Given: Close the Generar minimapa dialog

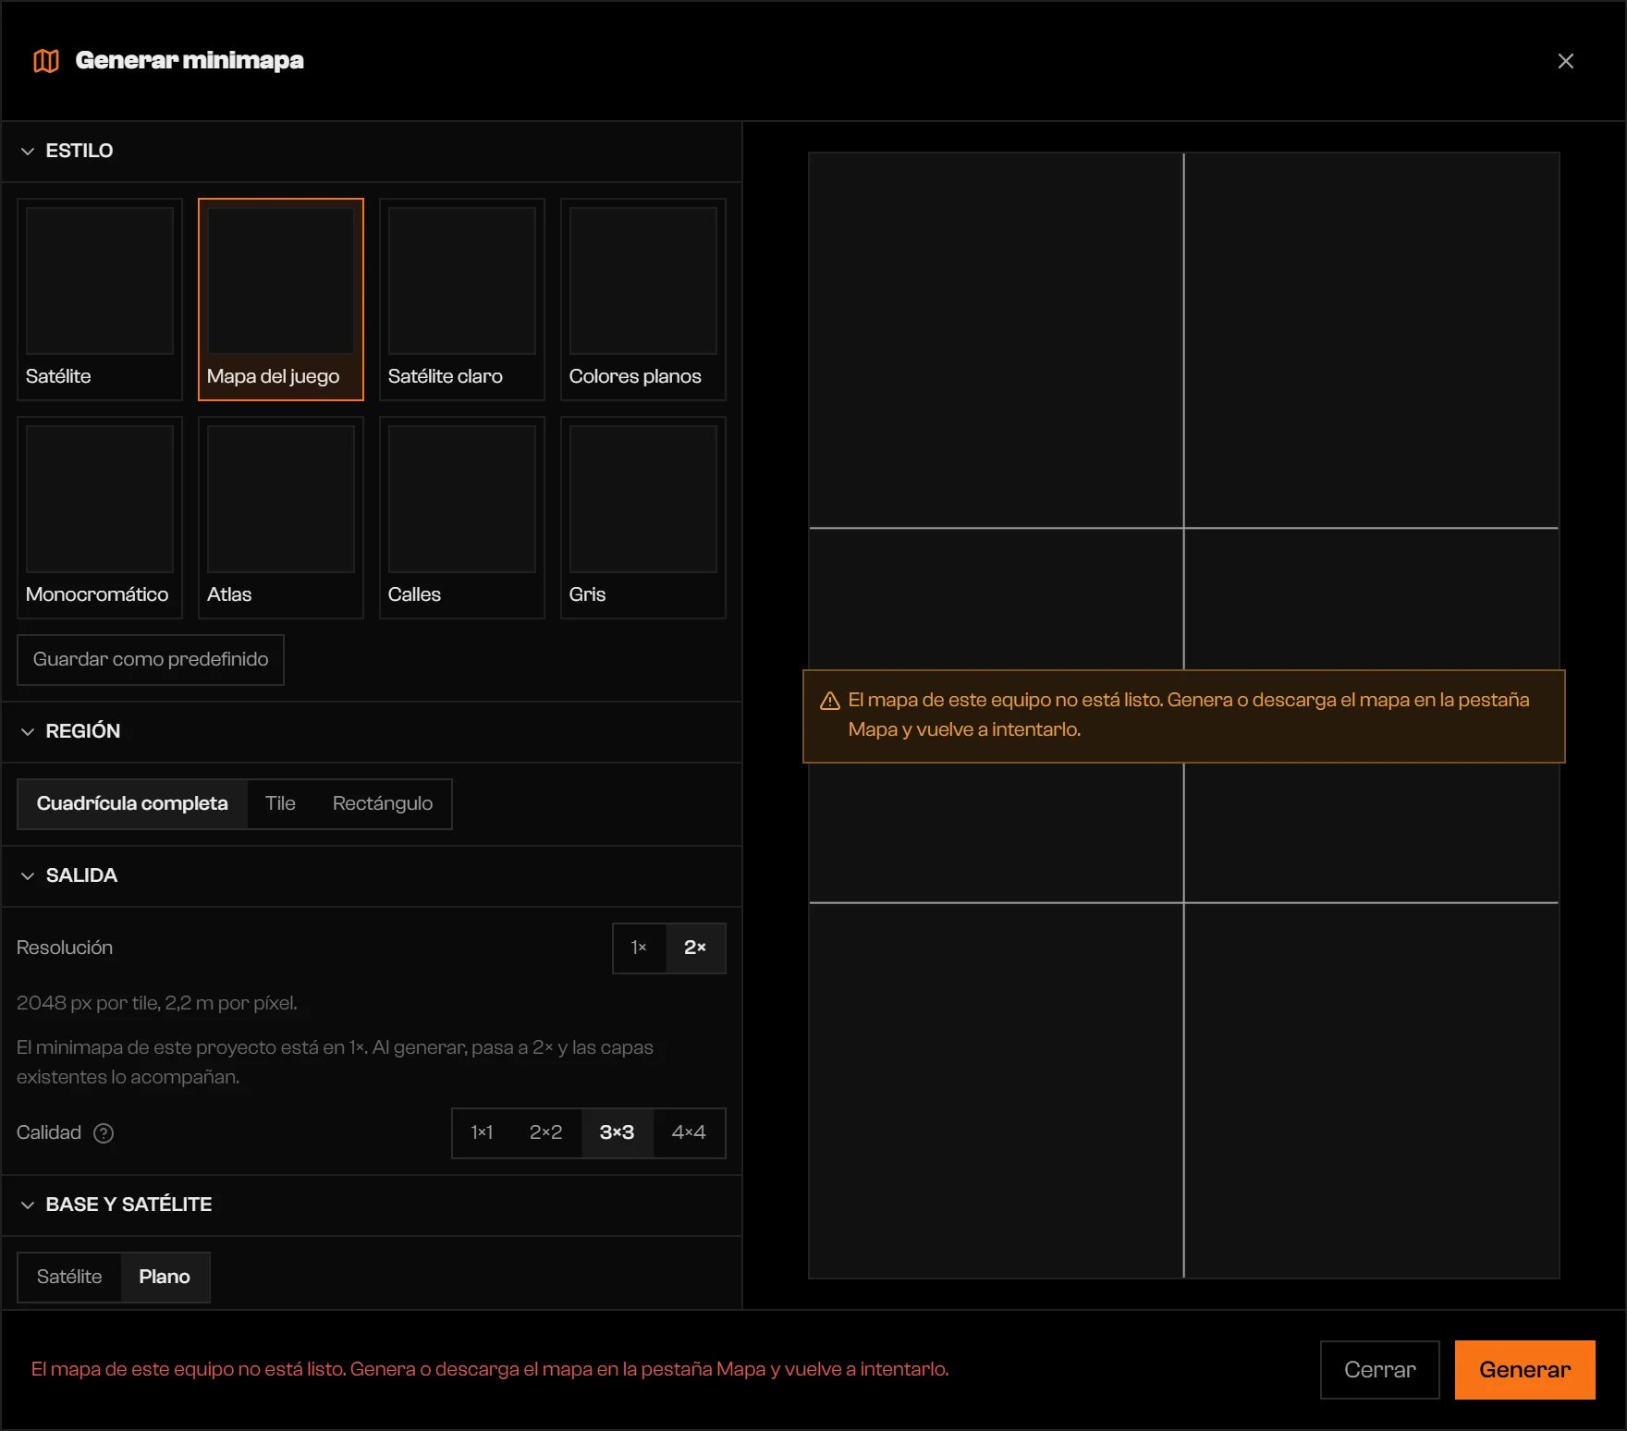Looking at the screenshot, I should click(1565, 61).
